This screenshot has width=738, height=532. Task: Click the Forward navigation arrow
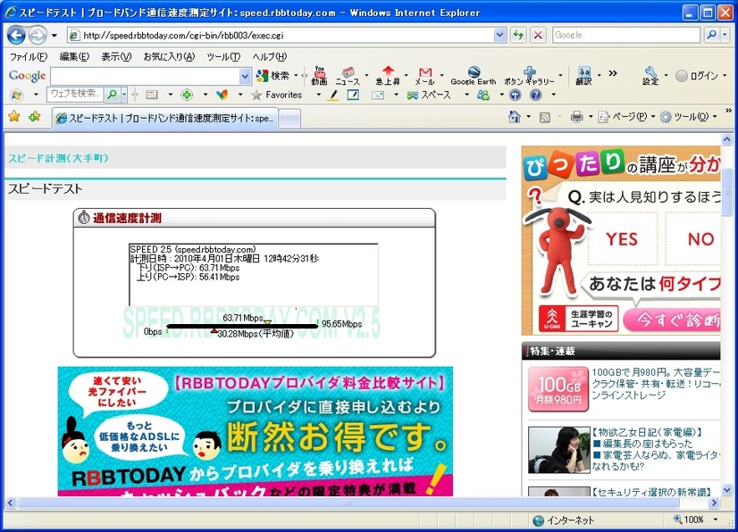[38, 35]
